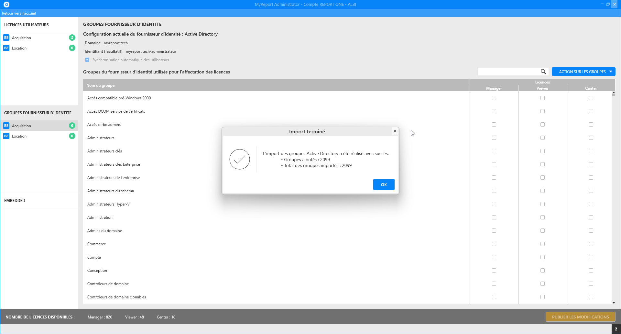Viewport: 621px width, 334px height.
Task: Click scroll up arrow of groups list
Action: pos(614,93)
